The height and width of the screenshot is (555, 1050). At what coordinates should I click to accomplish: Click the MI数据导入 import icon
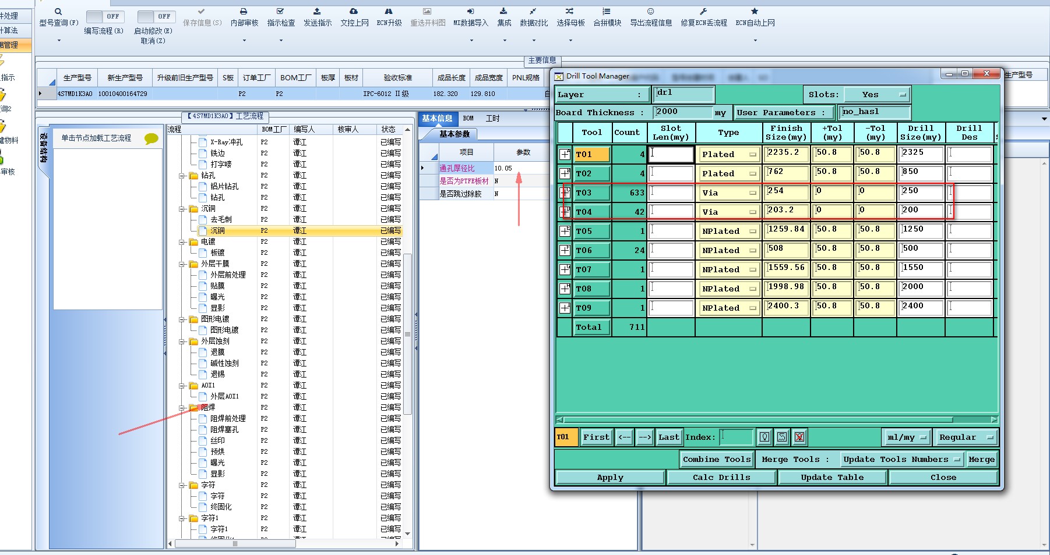[x=471, y=12]
